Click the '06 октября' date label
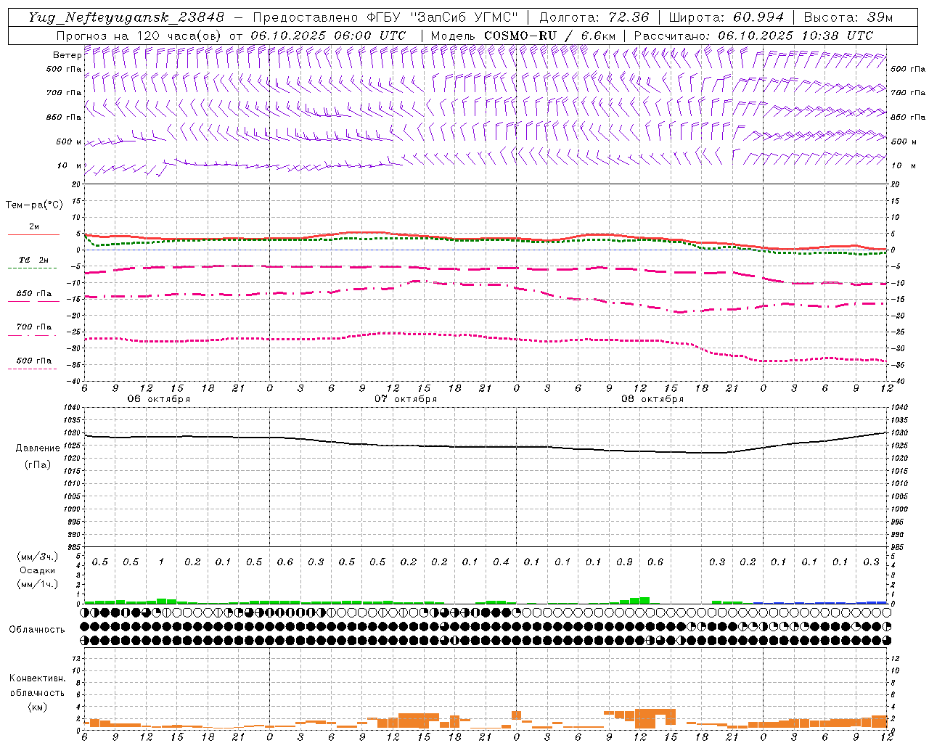Image resolution: width=929 pixels, height=743 pixels. pyautogui.click(x=158, y=399)
